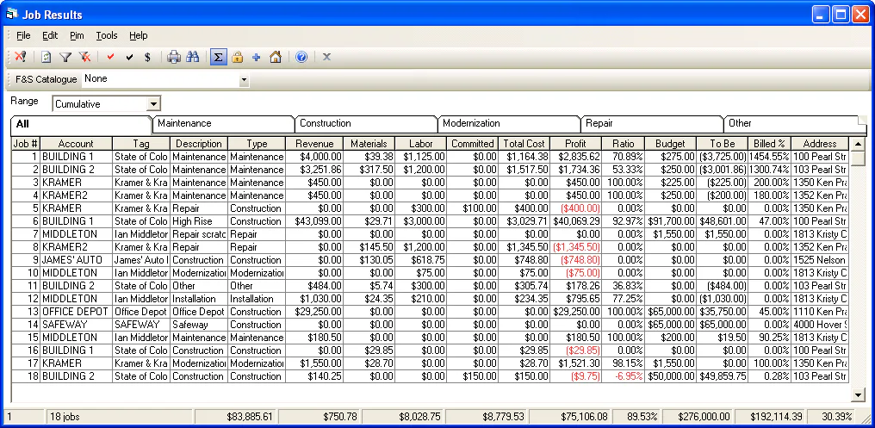The image size is (875, 428).
Task: Sort by the Billed % column header
Action: [x=770, y=144]
